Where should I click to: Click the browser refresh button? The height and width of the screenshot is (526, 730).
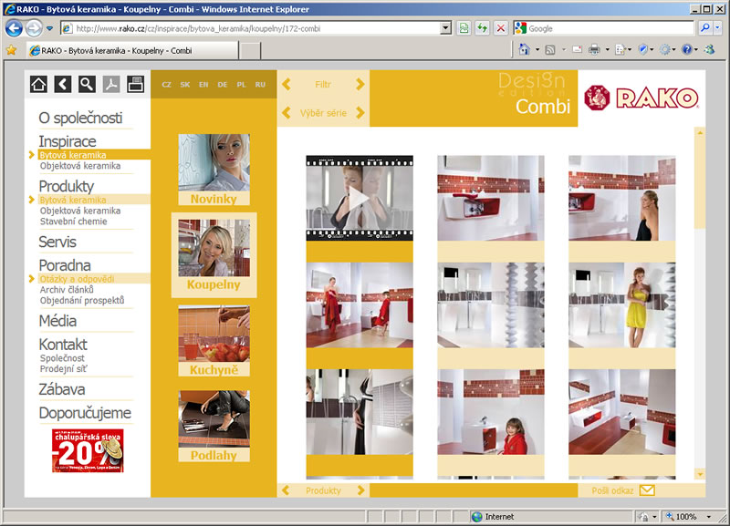click(x=482, y=28)
